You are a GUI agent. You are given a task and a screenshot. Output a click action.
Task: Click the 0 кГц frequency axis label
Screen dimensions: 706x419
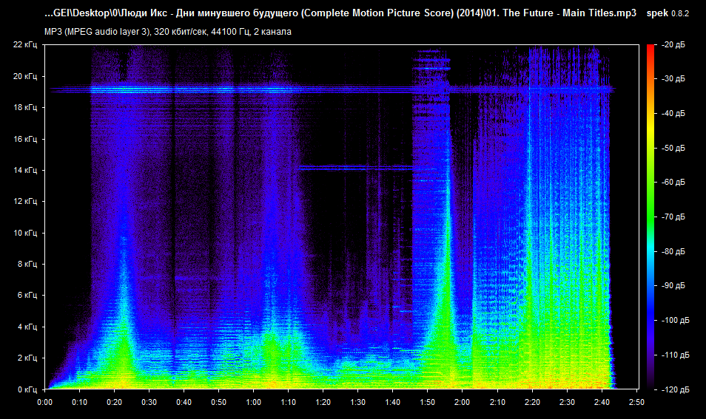(27, 389)
